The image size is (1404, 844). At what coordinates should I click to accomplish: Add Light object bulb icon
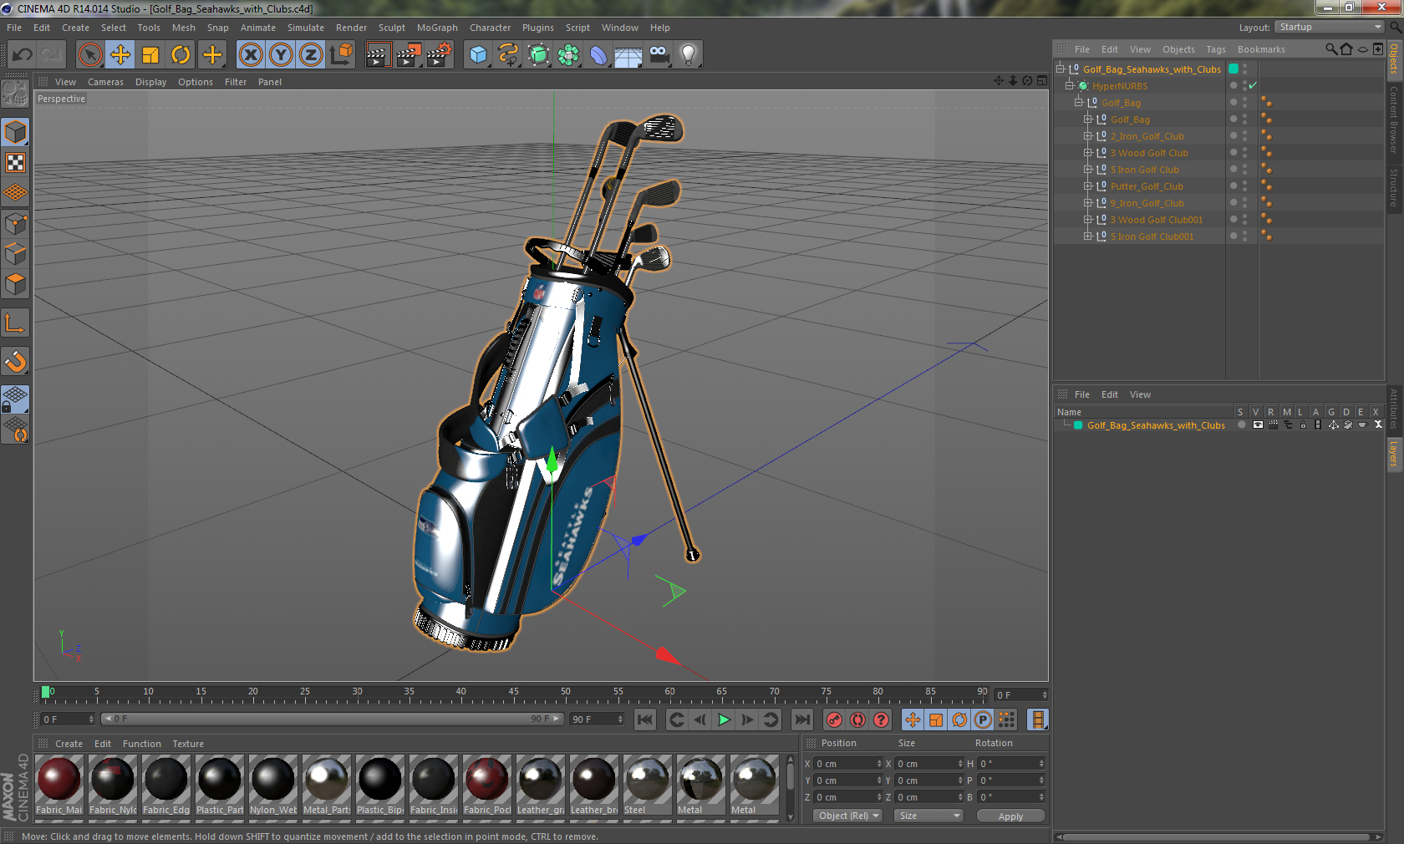click(689, 55)
